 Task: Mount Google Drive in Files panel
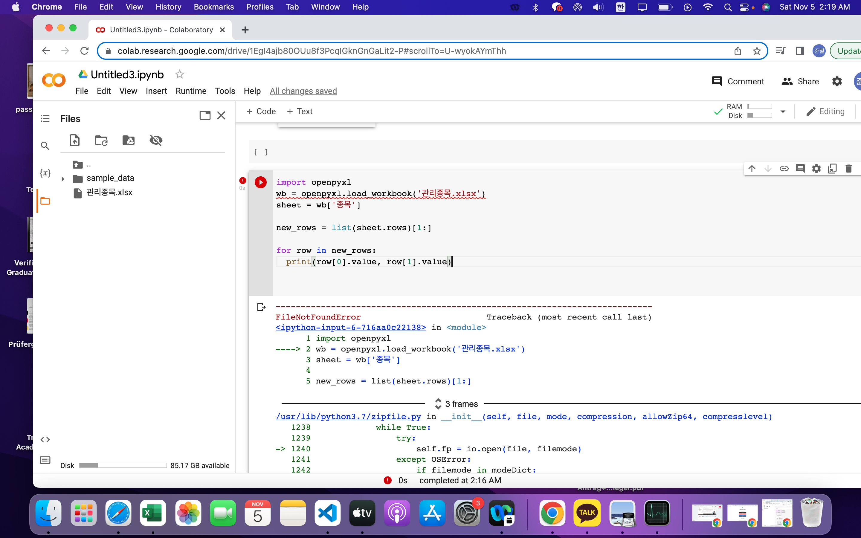pos(129,140)
